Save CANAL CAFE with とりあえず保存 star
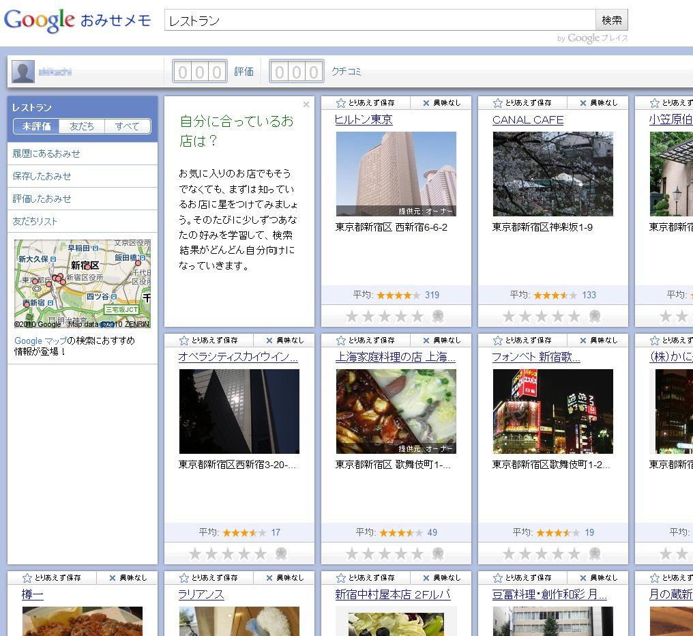The height and width of the screenshot is (636, 693). (522, 102)
